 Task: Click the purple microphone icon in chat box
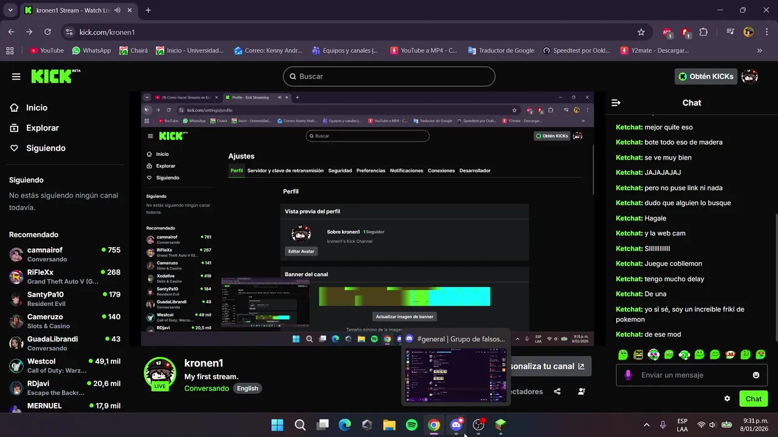pyautogui.click(x=628, y=375)
